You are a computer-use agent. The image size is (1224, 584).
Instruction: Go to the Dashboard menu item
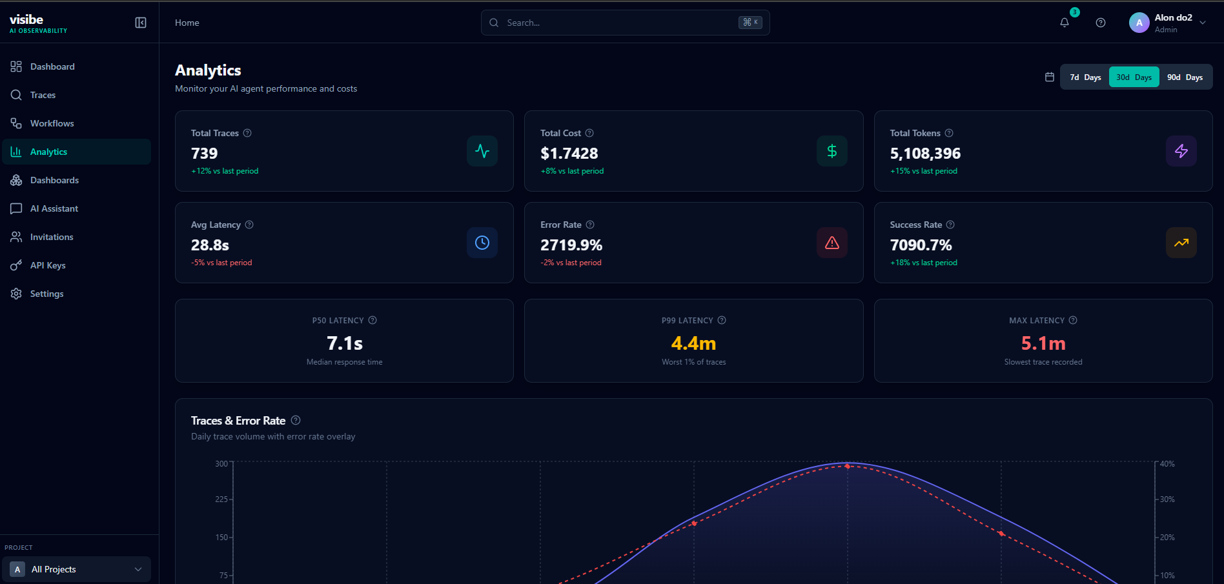click(52, 66)
